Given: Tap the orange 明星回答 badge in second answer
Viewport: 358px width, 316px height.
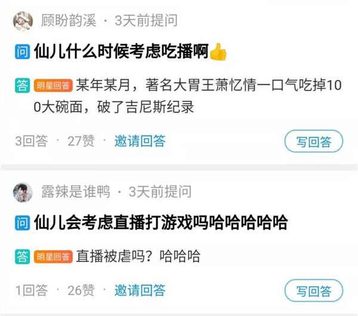Looking at the screenshot, I should (x=53, y=257).
